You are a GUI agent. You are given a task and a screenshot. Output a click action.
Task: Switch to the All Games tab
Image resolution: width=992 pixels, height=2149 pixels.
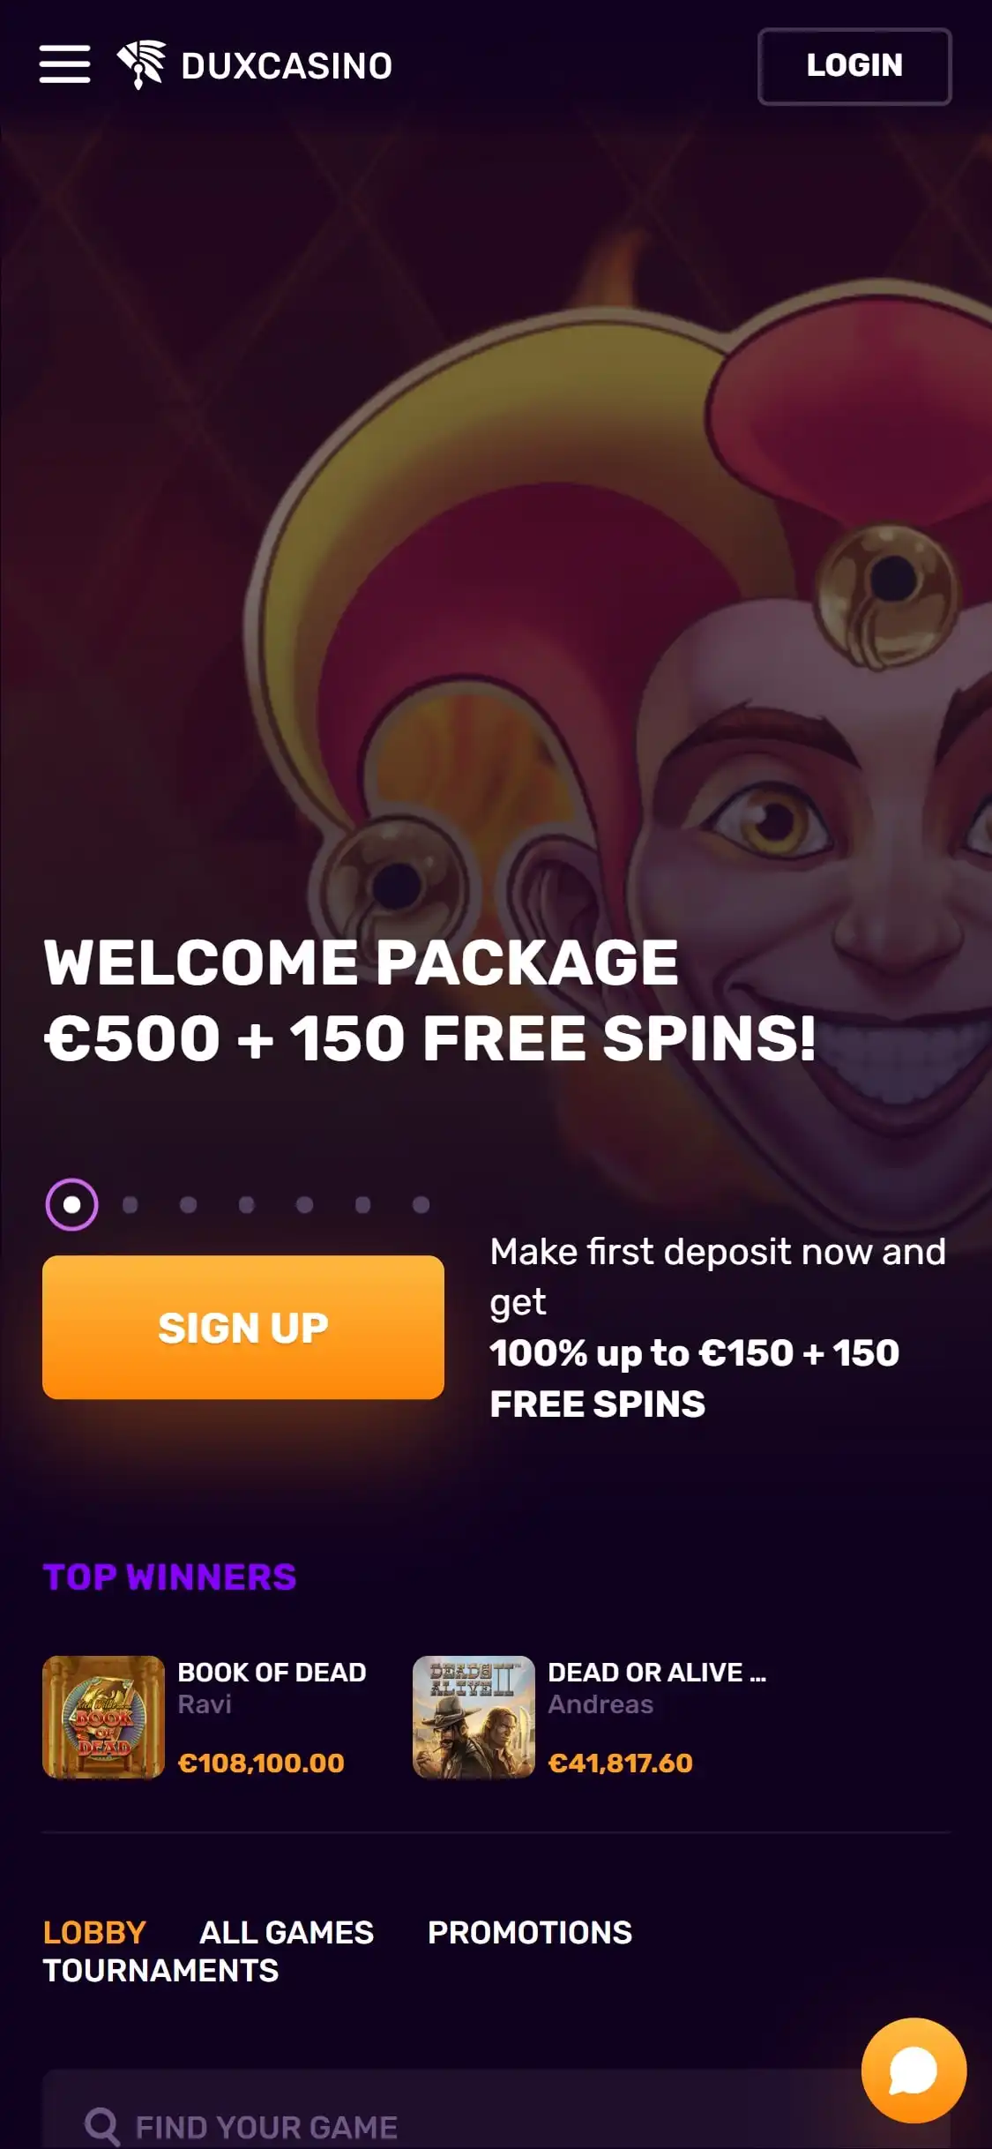(287, 1932)
